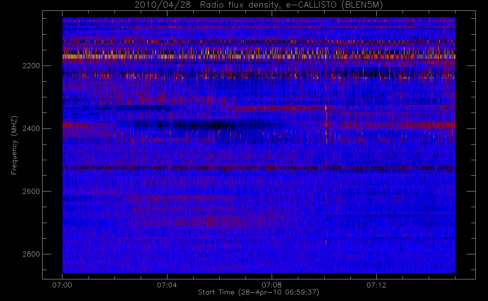Click the 07:12 time tick label

click(x=376, y=285)
